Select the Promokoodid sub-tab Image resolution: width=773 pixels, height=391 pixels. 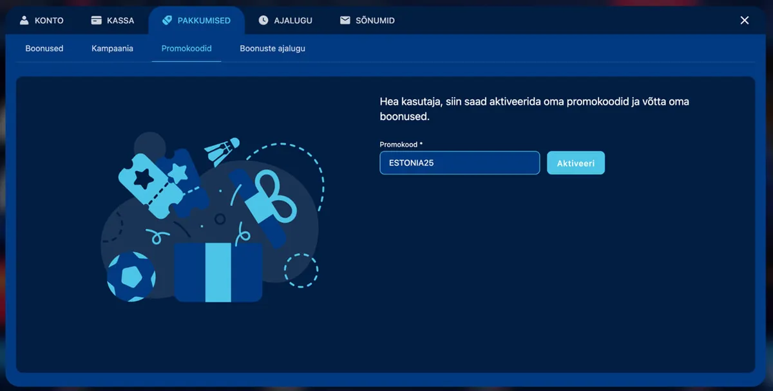(x=187, y=48)
